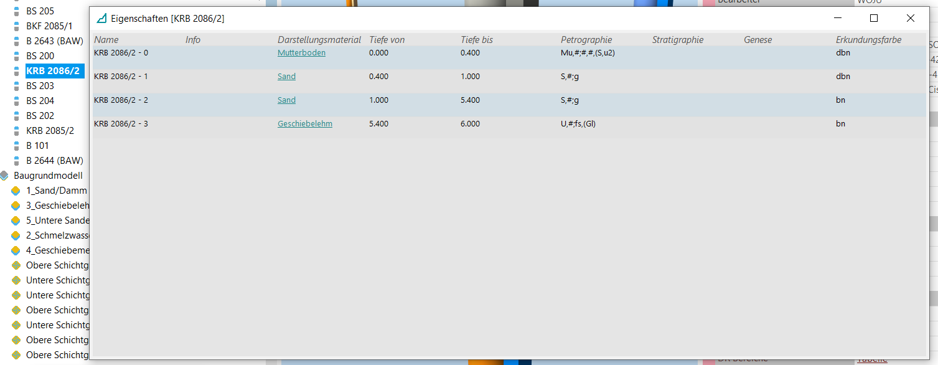Select row KRB 2086/2 - 2
The height and width of the screenshot is (365, 938).
click(x=121, y=100)
